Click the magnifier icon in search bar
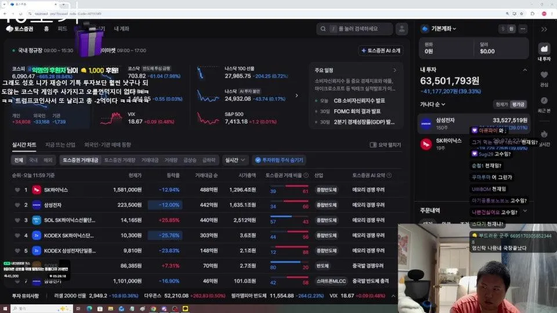Screen dimensions: 557x313 tap(323, 29)
